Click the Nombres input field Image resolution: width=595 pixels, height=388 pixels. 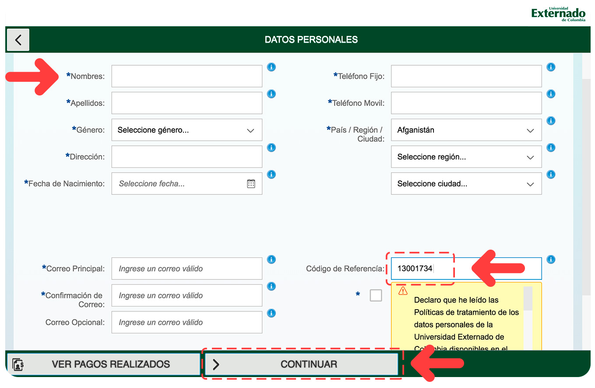[x=187, y=76]
